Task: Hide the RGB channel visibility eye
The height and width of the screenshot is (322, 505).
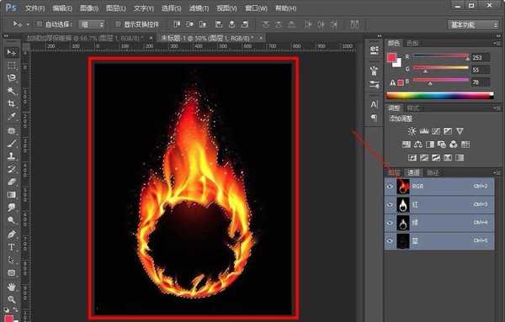Action: [x=390, y=187]
